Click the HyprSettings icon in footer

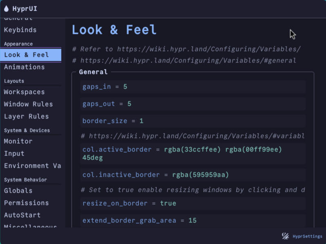286,236
